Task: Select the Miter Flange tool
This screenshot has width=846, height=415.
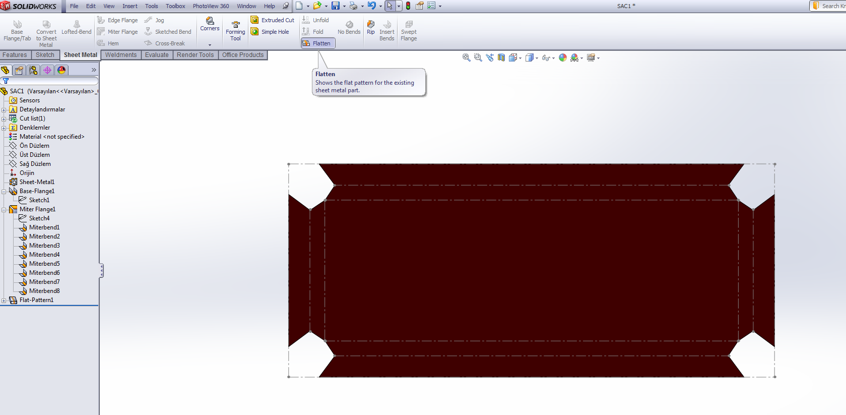Action: (x=117, y=32)
